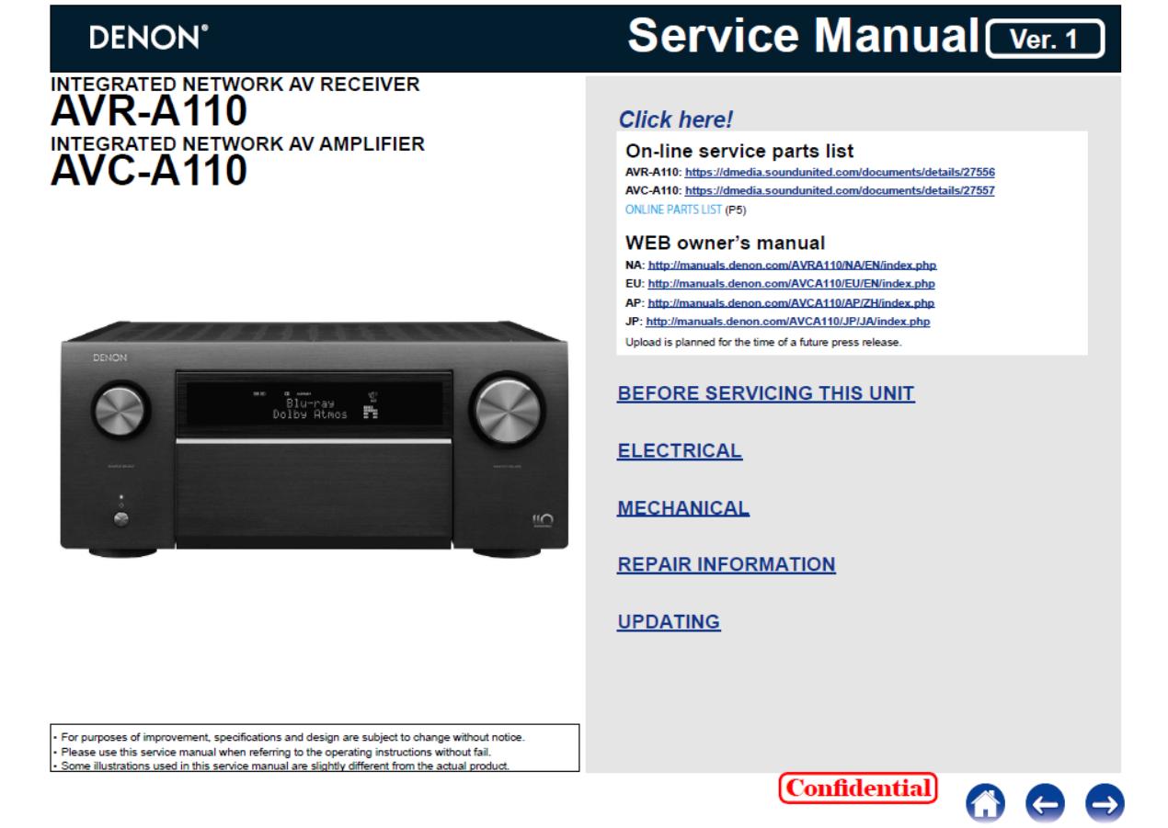
Task: Open the JP web owner's manual link
Action: (788, 322)
